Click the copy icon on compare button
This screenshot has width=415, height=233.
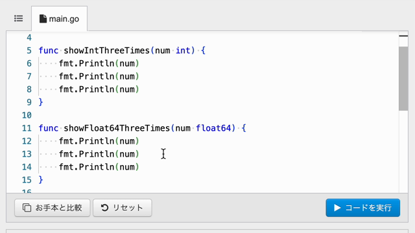(x=27, y=208)
